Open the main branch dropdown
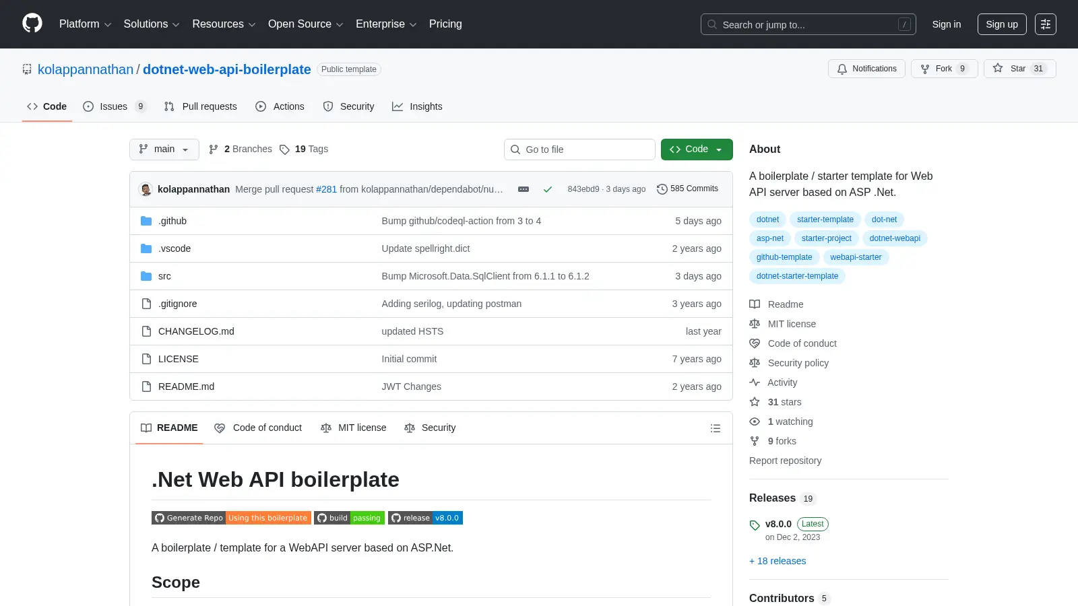The height and width of the screenshot is (606, 1078). coord(164,149)
